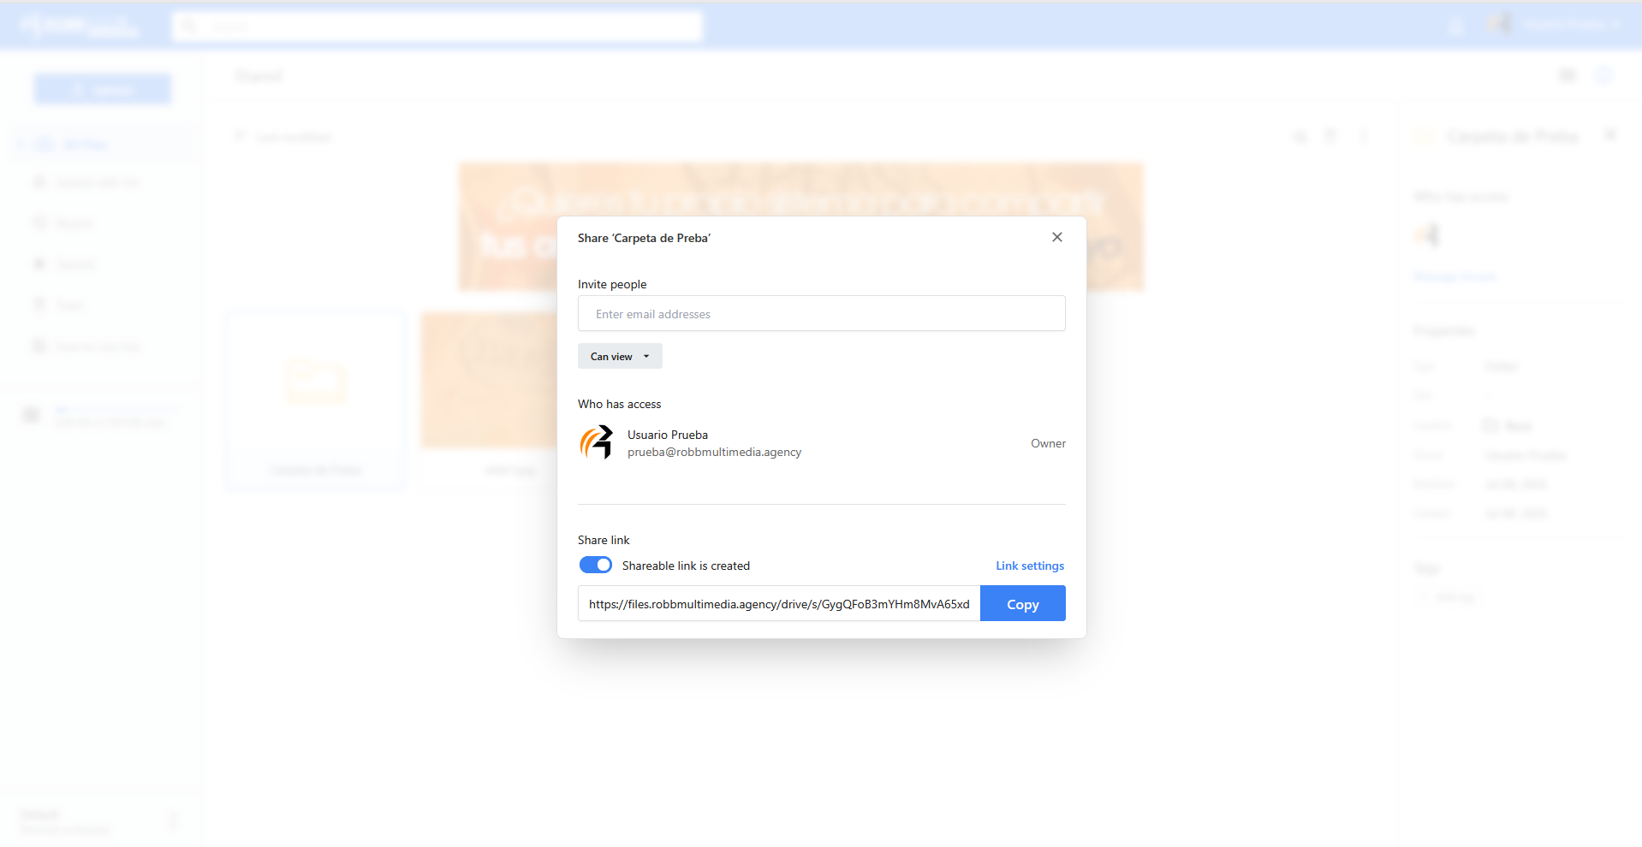Select the orange image thumbnail behind dialog
This screenshot has width=1642, height=847.
point(490,381)
